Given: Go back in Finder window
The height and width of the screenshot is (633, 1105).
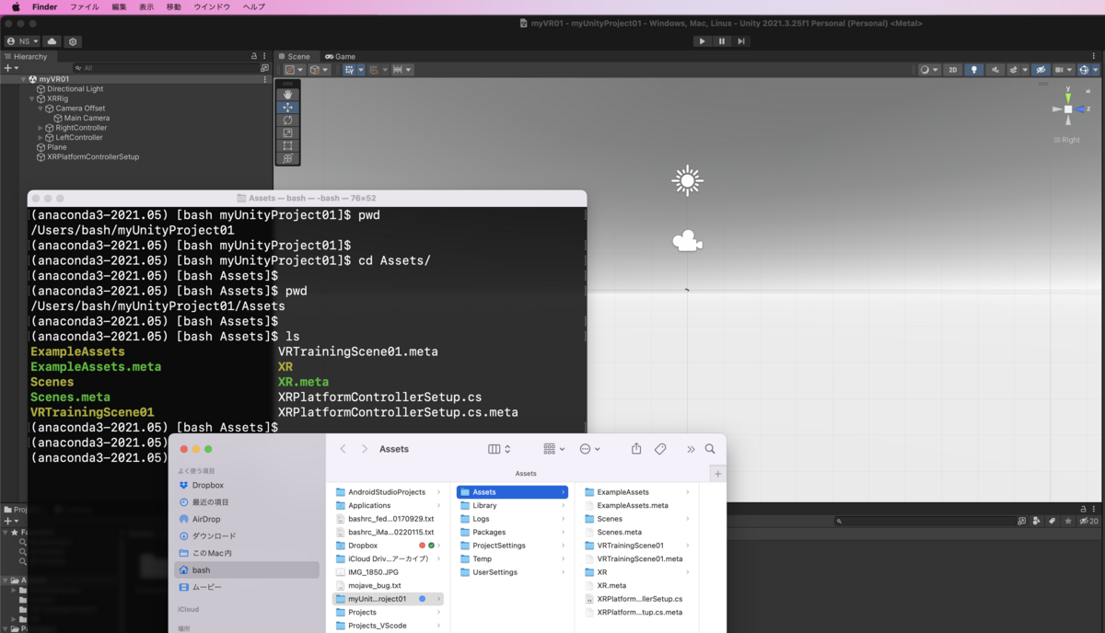Looking at the screenshot, I should pyautogui.click(x=343, y=449).
